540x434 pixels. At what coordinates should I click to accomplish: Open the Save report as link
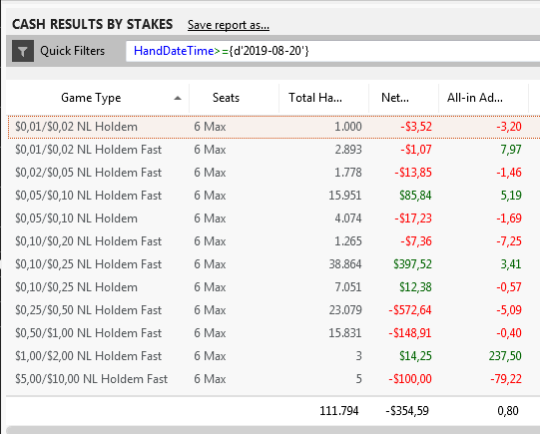[229, 25]
